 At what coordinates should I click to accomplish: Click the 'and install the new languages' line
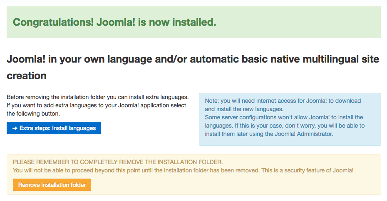[x=244, y=109]
